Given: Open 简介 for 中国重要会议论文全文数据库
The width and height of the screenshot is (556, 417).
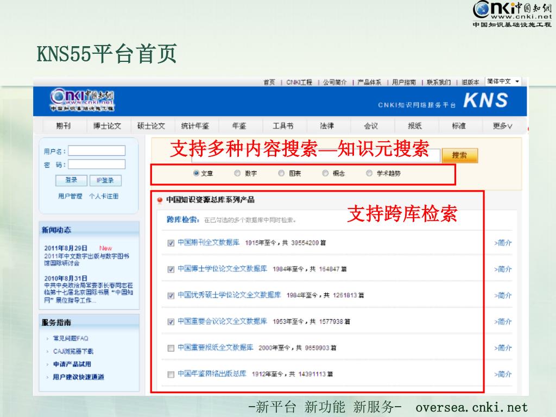Looking at the screenshot, I should tap(503, 321).
